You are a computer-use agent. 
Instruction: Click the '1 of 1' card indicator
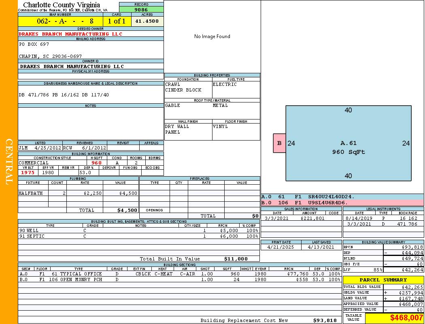[x=117, y=21]
